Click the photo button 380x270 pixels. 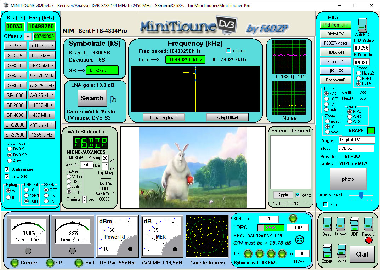click(x=348, y=179)
